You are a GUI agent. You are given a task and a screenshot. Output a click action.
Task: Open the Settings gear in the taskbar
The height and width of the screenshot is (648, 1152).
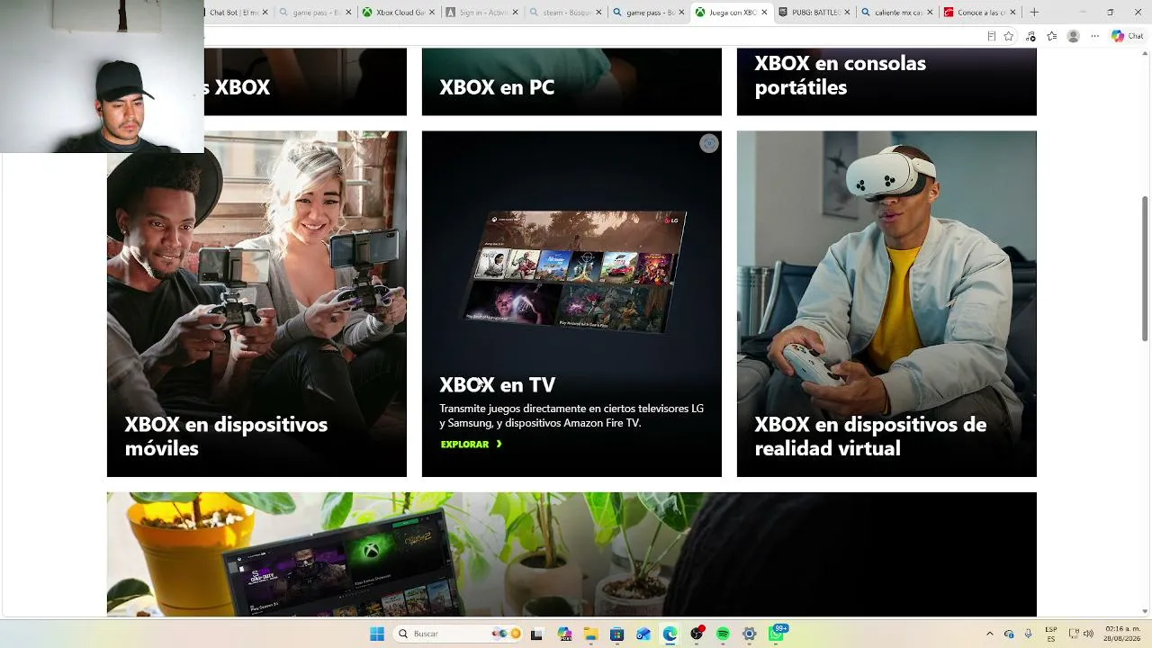[x=749, y=634]
